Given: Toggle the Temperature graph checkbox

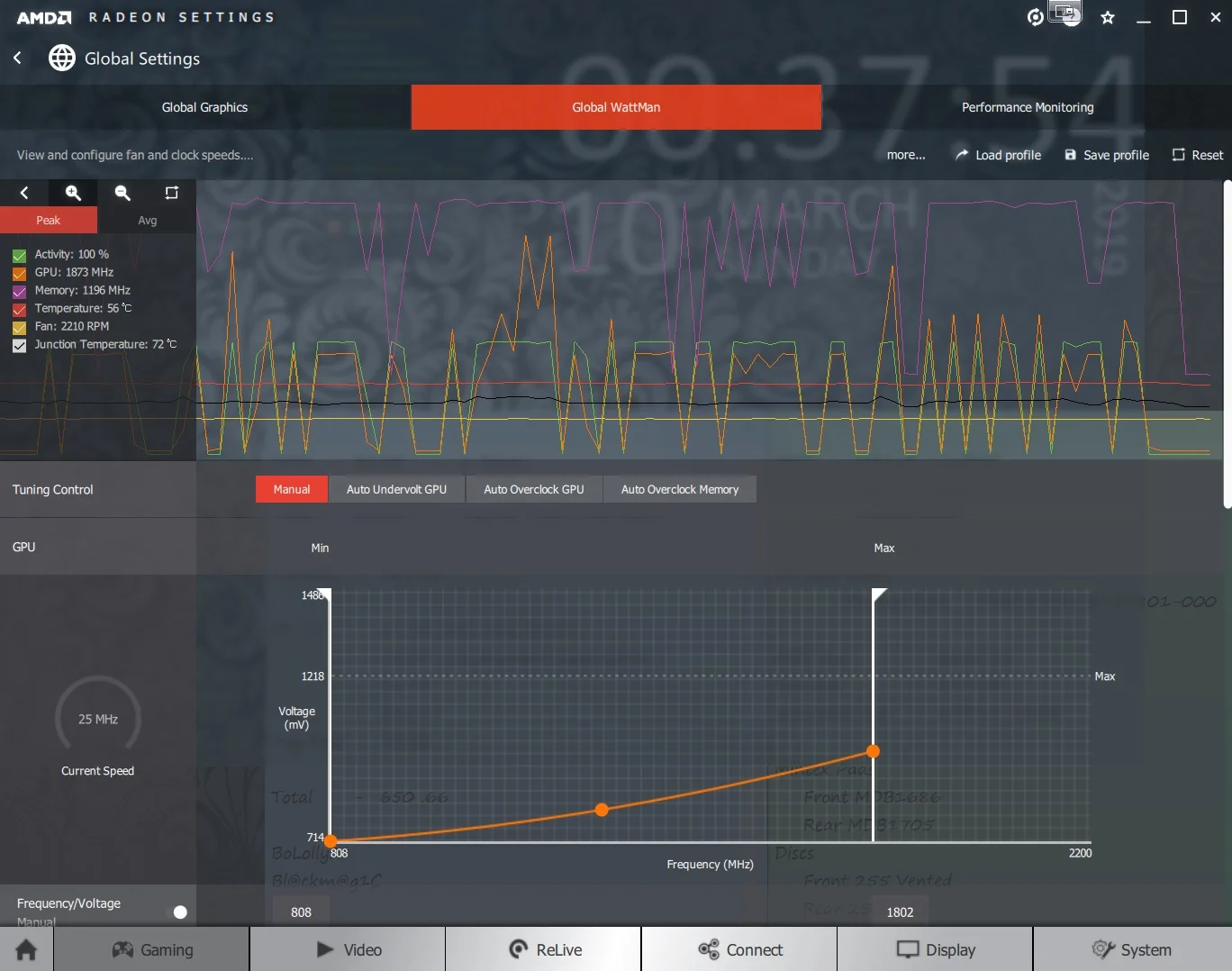Looking at the screenshot, I should 19,310.
